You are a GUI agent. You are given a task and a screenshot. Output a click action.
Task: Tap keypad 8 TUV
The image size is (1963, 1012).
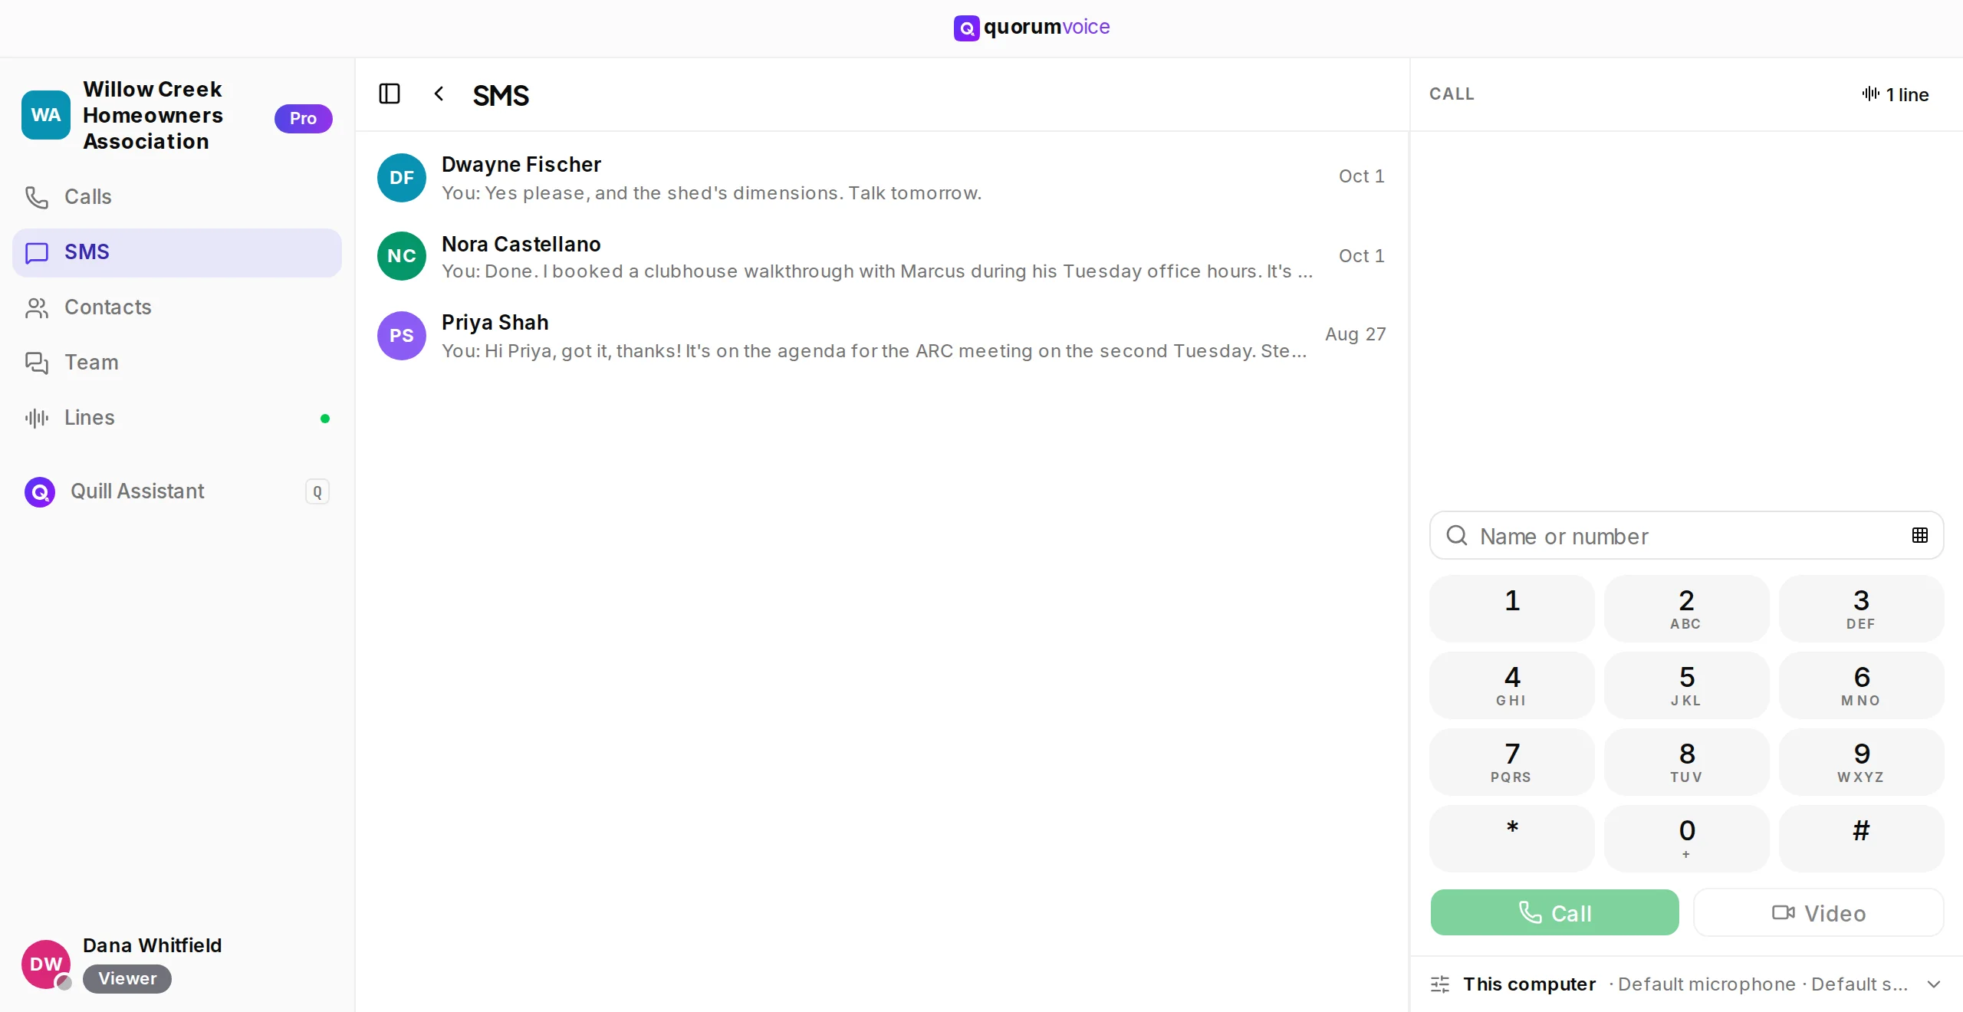1687,762
